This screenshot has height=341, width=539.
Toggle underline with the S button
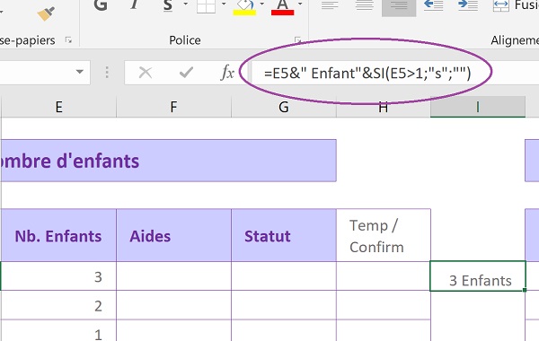point(168,5)
